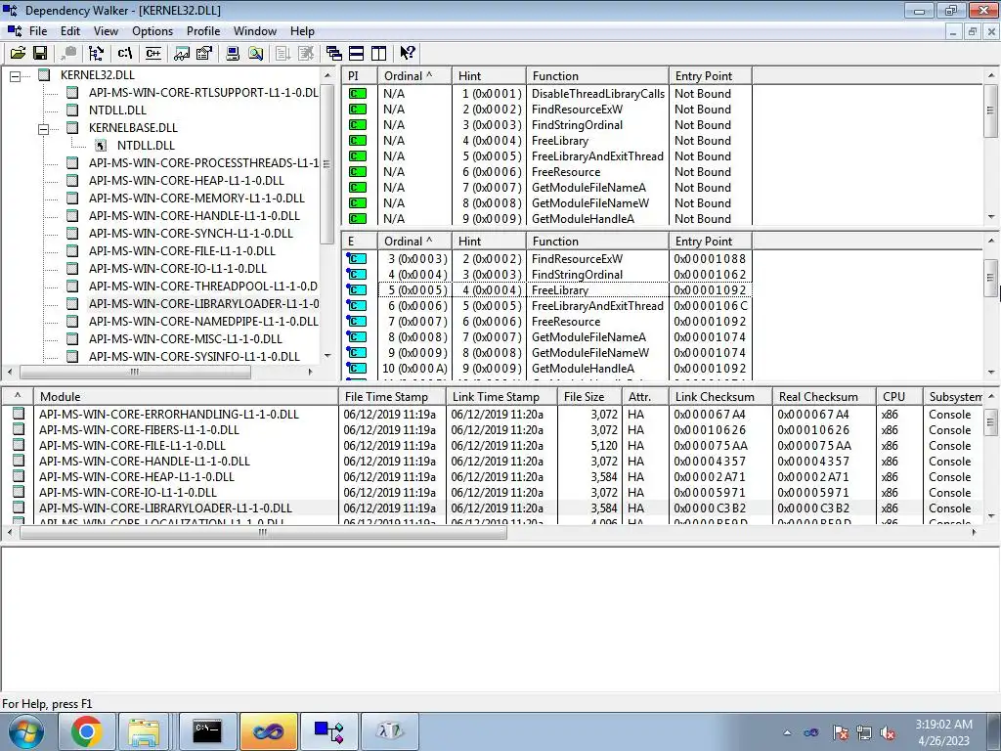Open File Explorer from taskbar

[x=144, y=731]
